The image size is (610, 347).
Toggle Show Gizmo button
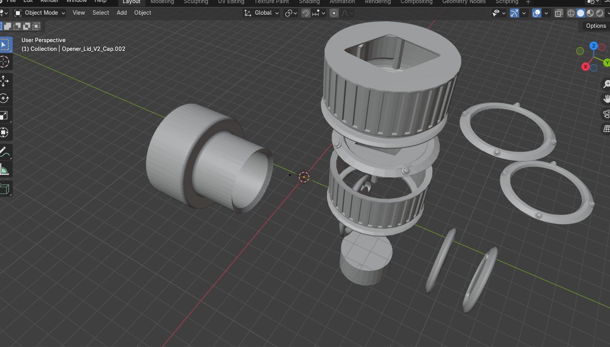514,13
